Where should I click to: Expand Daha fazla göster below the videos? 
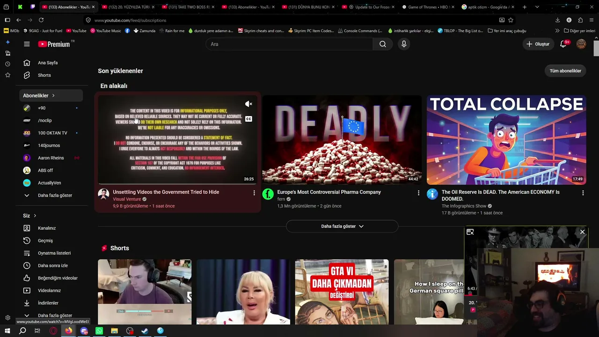coord(342,226)
